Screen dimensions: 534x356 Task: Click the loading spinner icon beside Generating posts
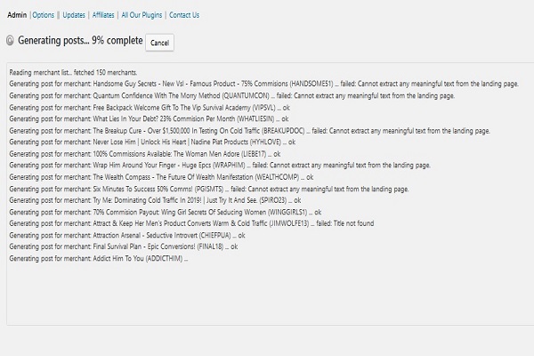pyautogui.click(x=10, y=41)
